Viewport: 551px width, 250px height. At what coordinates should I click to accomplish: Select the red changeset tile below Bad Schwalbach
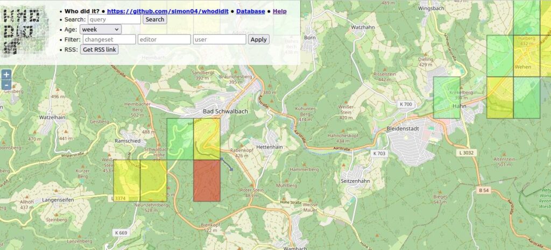tap(207, 181)
